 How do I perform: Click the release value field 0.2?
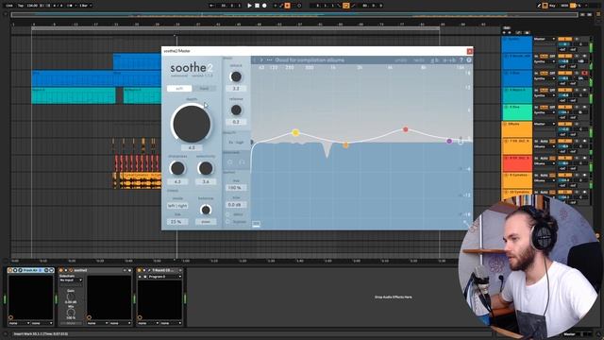pyautogui.click(x=236, y=122)
